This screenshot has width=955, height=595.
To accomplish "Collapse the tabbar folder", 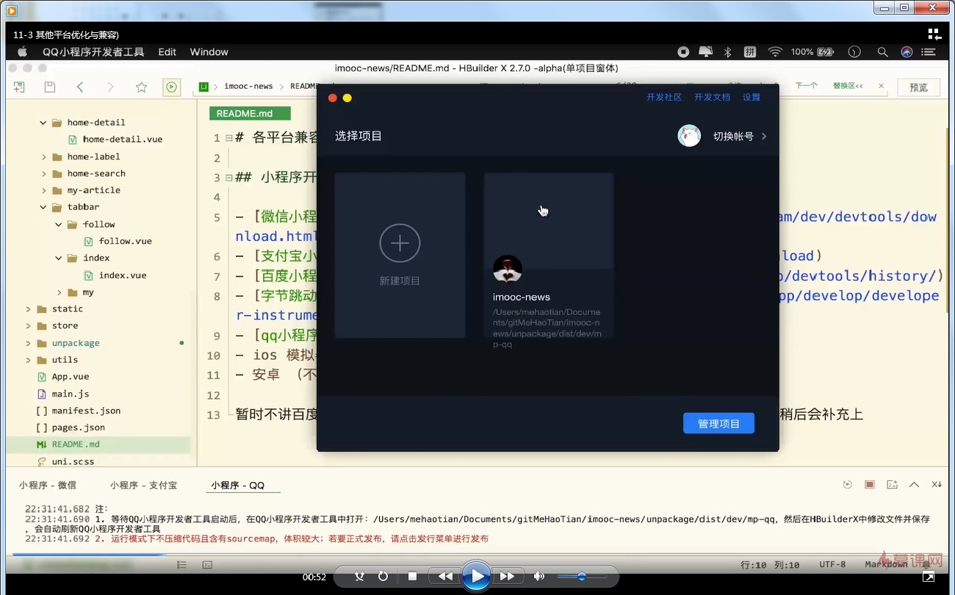I will pyautogui.click(x=43, y=208).
